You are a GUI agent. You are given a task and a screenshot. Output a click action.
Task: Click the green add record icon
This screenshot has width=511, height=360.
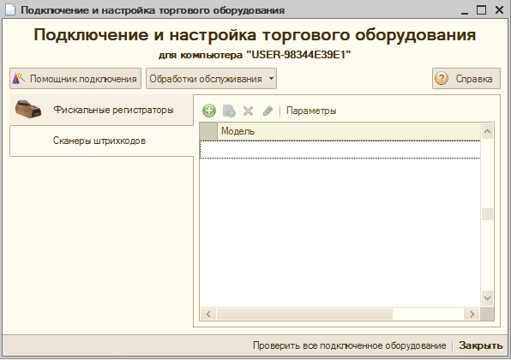(209, 111)
